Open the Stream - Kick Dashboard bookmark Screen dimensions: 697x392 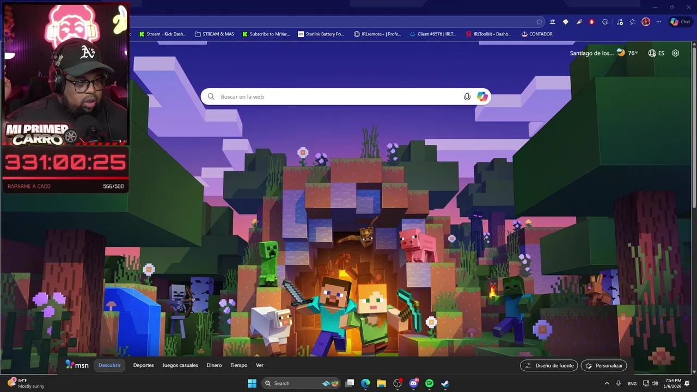click(163, 34)
